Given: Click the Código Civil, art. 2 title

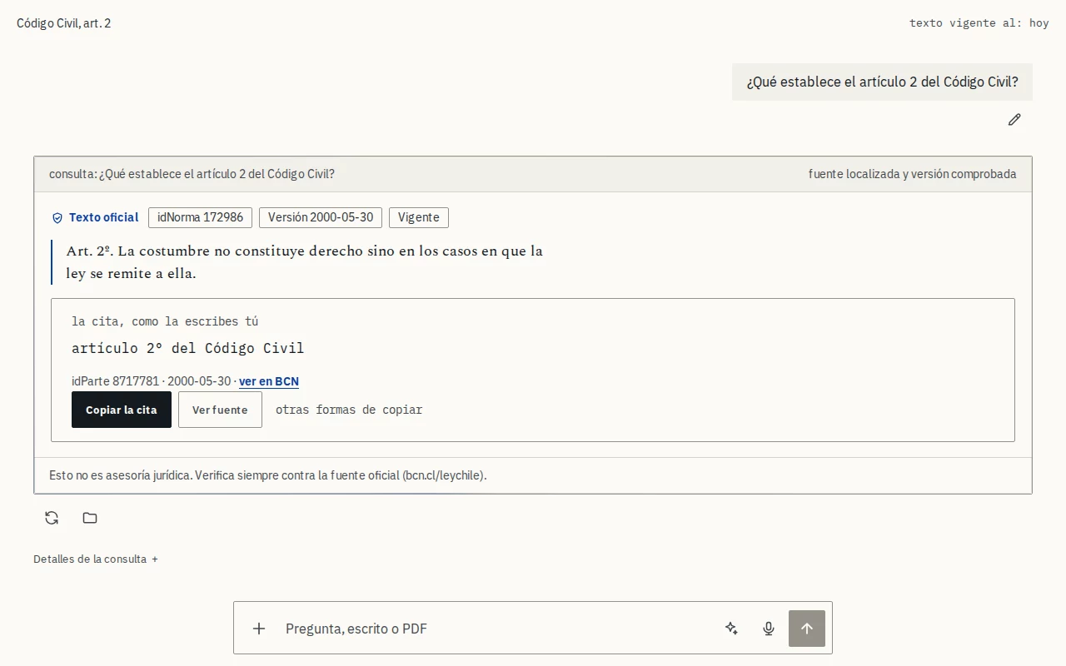Looking at the screenshot, I should [64, 23].
